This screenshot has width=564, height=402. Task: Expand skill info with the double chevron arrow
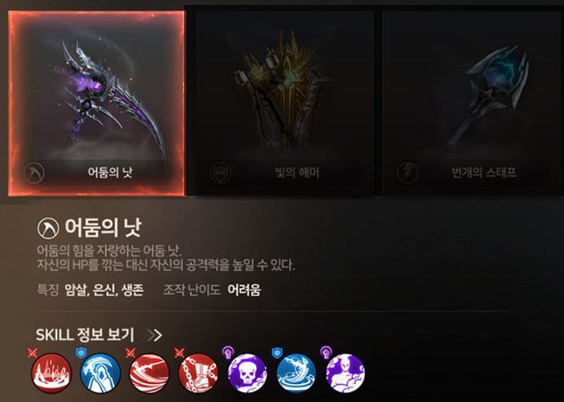click(152, 335)
